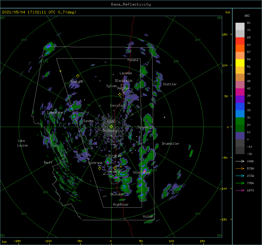Click the yellow diamond marker at Didsbury radar center
Viewport: 262px width, 245px height.
pyautogui.click(x=111, y=127)
